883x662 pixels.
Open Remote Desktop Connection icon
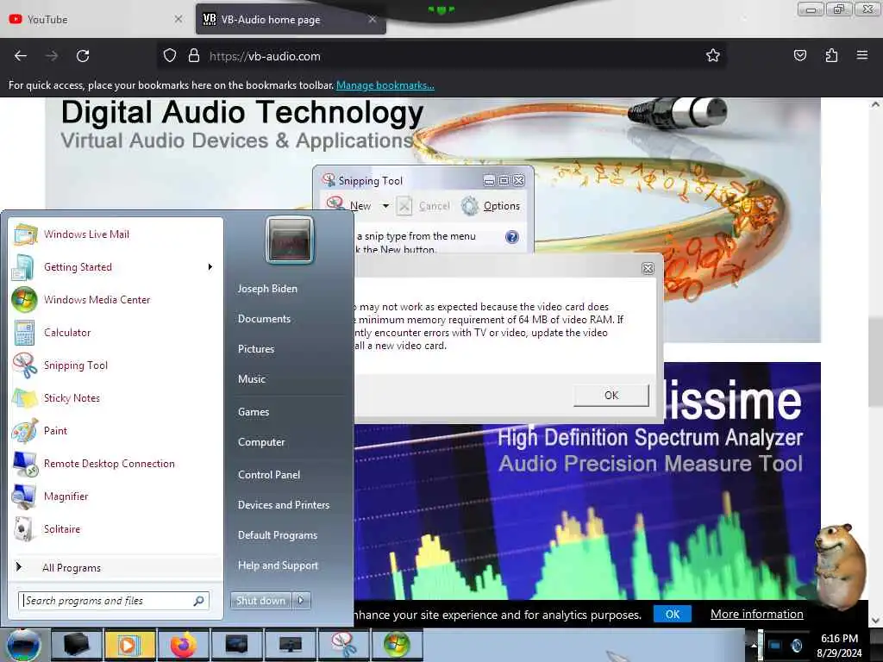(x=25, y=463)
